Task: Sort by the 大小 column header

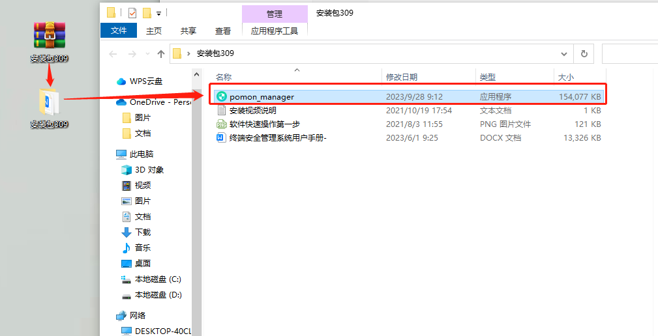Action: pyautogui.click(x=566, y=77)
